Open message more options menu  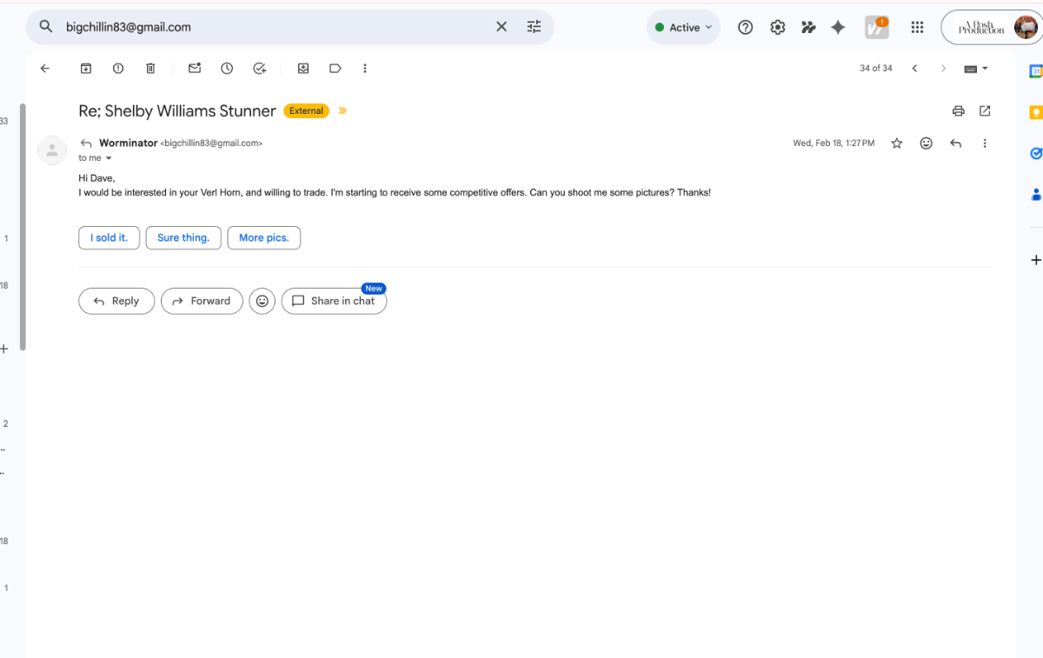tap(985, 143)
